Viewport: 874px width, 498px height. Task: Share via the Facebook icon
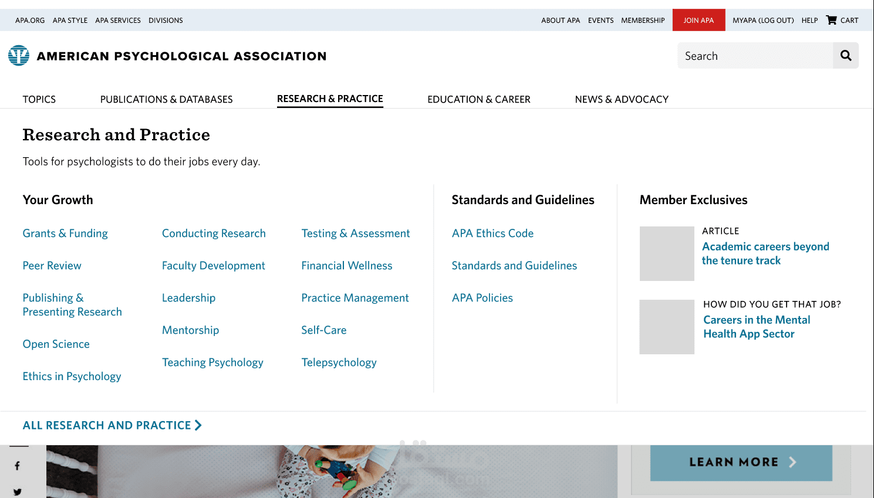coord(18,466)
